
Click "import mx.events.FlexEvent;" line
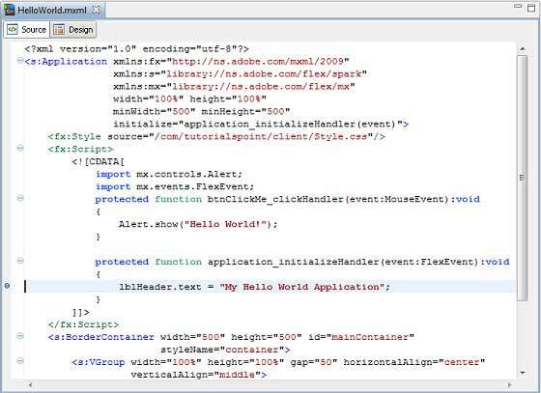point(175,187)
